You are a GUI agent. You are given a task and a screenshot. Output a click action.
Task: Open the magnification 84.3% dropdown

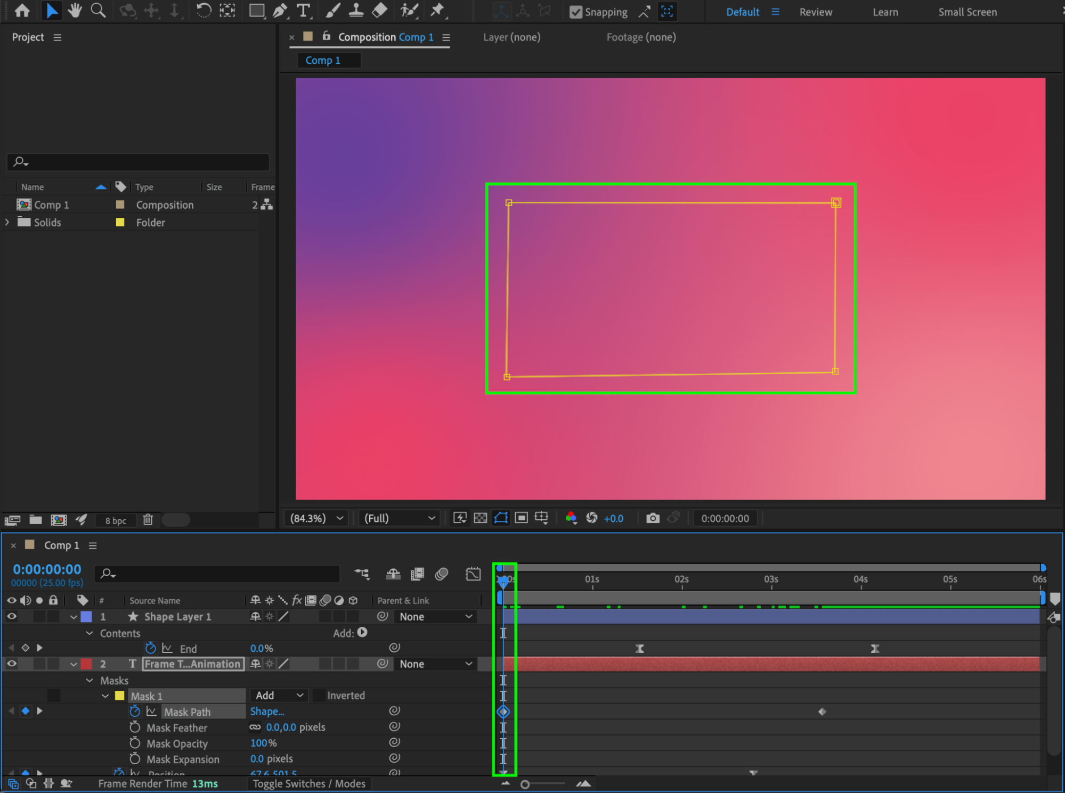[x=317, y=518]
